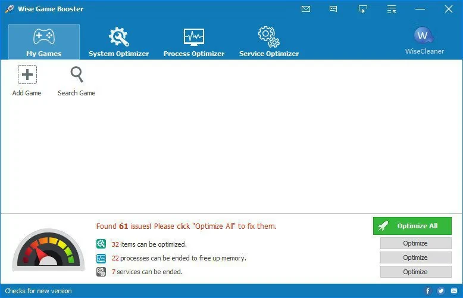
Task: Click Optimize button for 22 processes
Action: (x=415, y=257)
